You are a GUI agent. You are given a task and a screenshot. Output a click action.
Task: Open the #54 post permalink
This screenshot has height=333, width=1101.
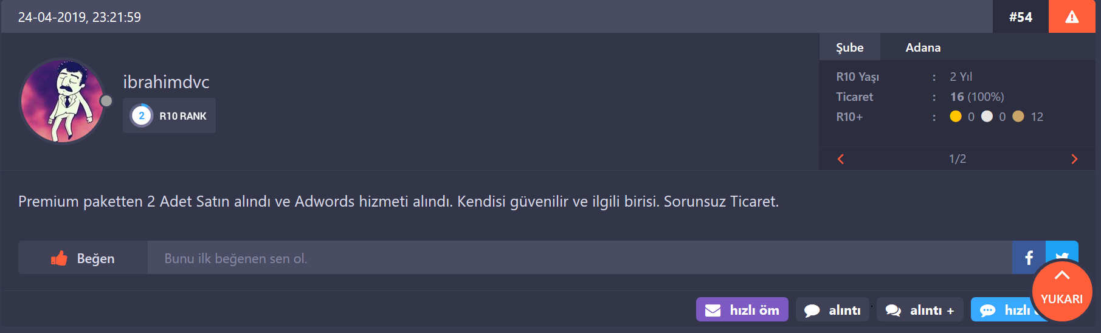click(x=1021, y=17)
